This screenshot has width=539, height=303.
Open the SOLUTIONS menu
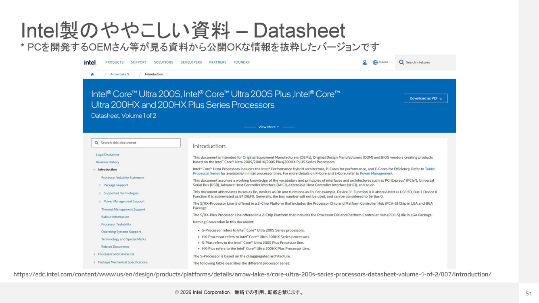tap(163, 62)
